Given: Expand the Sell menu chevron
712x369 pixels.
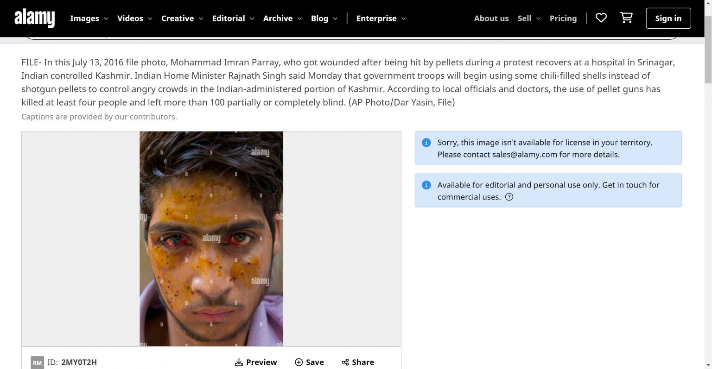Looking at the screenshot, I should [x=538, y=19].
